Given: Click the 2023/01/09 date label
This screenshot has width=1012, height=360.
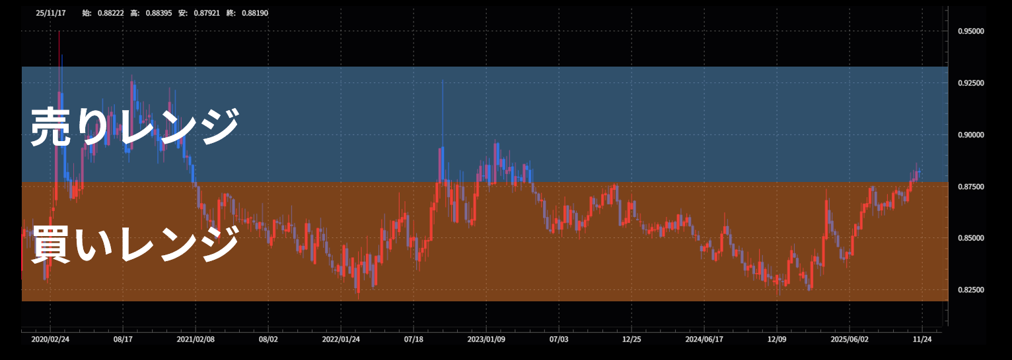Looking at the screenshot, I should (486, 339).
